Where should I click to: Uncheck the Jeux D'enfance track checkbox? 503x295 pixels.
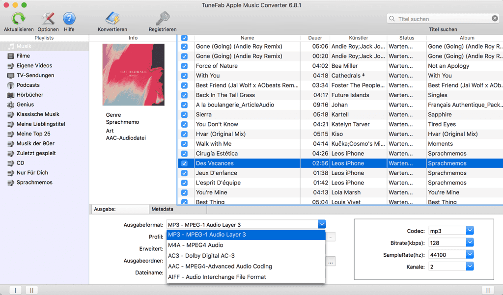point(184,173)
